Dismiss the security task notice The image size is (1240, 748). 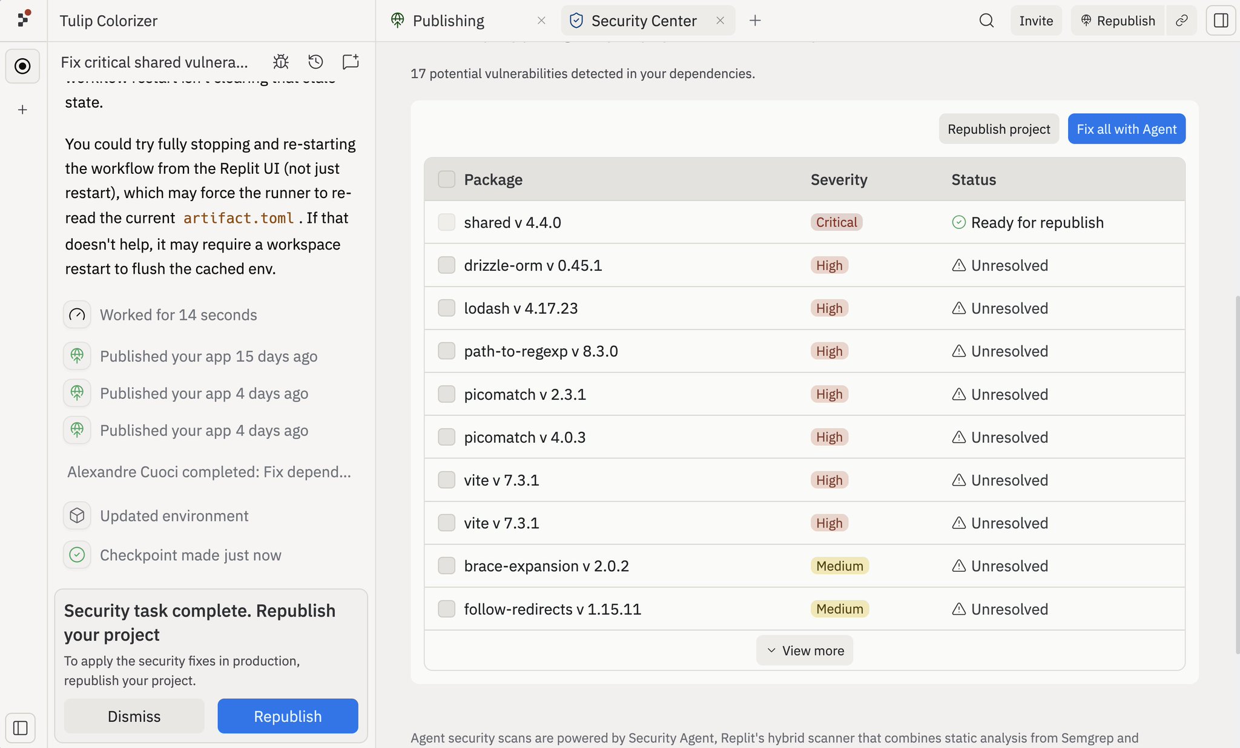point(134,717)
